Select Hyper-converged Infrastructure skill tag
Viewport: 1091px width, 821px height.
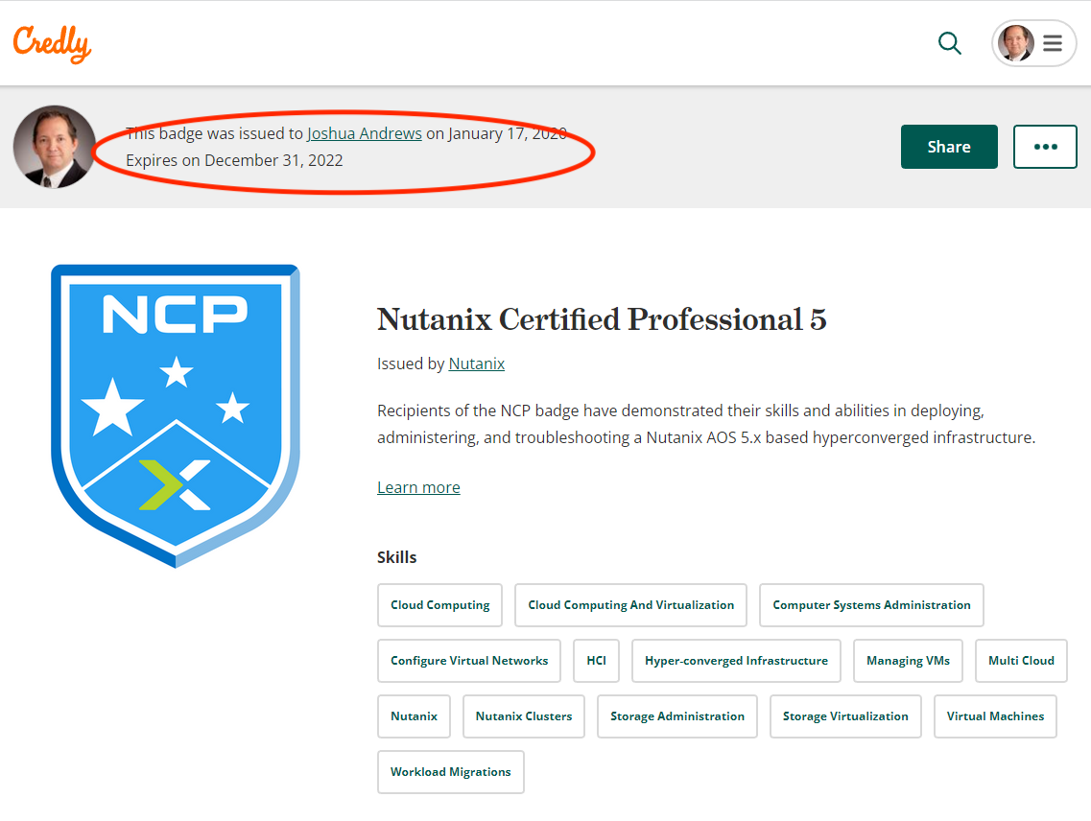pyautogui.click(x=736, y=661)
